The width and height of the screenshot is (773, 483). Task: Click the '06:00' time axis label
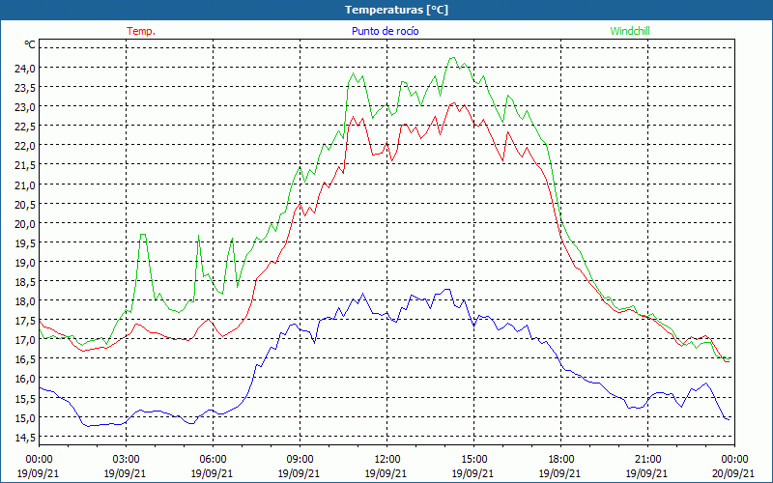point(213,460)
